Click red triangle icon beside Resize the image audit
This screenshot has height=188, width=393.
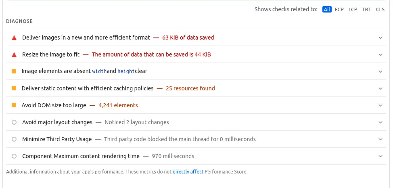click(x=14, y=54)
